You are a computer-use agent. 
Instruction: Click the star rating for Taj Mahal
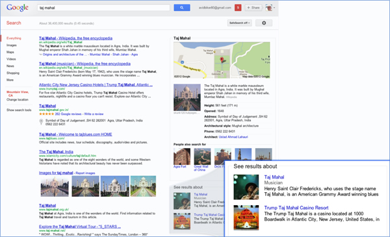point(47,114)
